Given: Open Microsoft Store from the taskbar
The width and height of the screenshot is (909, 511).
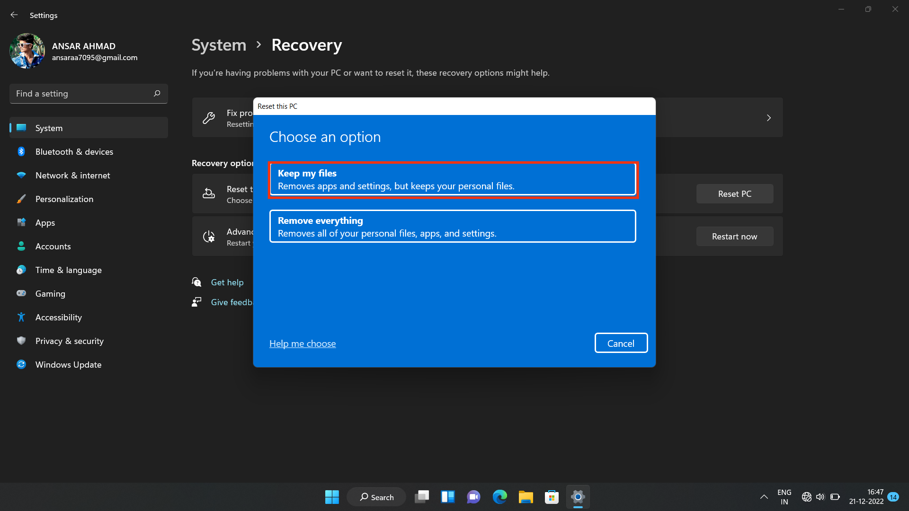Looking at the screenshot, I should 551,497.
